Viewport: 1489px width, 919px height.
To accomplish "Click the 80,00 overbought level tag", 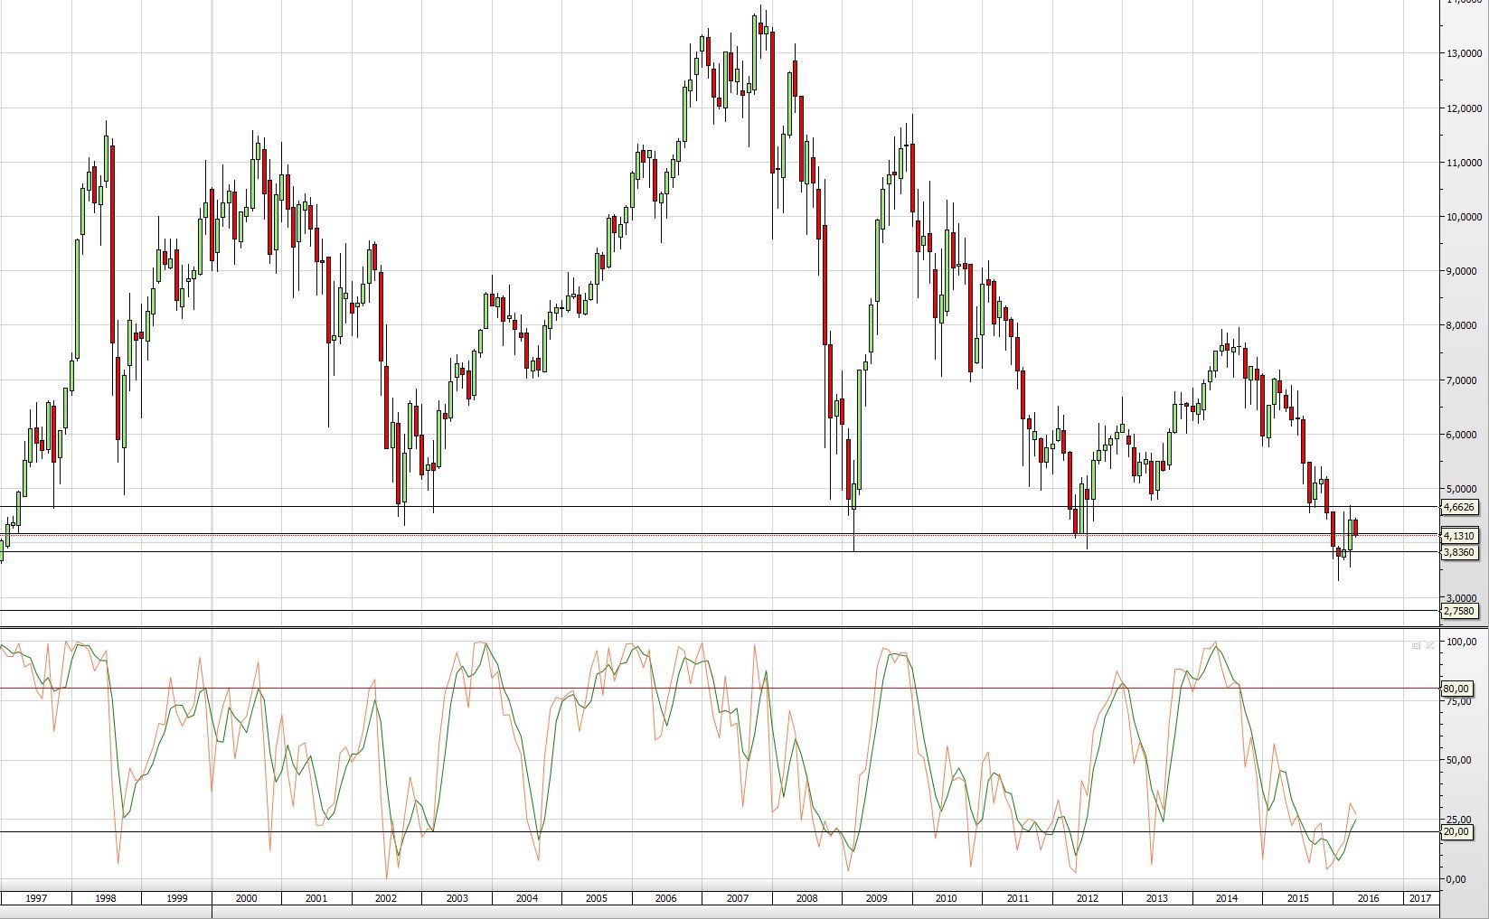I will 1456,689.
